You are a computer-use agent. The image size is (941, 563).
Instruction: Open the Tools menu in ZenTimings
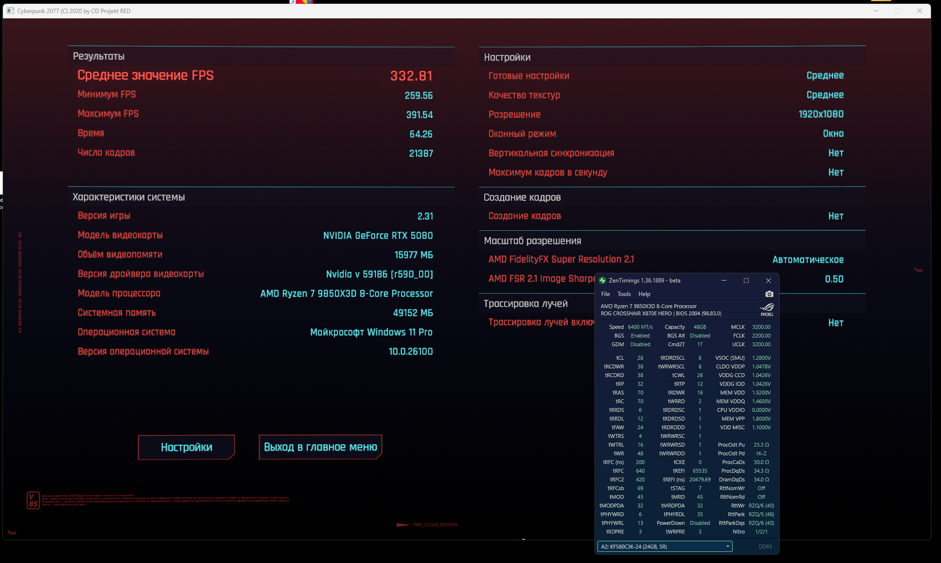623,294
